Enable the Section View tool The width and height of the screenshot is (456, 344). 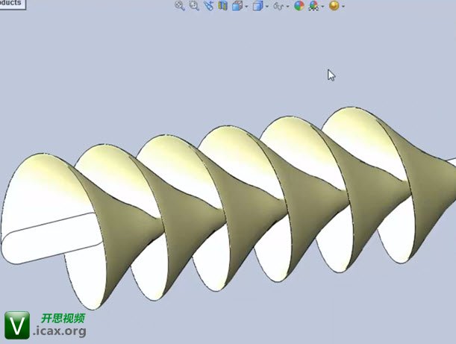[222, 5]
